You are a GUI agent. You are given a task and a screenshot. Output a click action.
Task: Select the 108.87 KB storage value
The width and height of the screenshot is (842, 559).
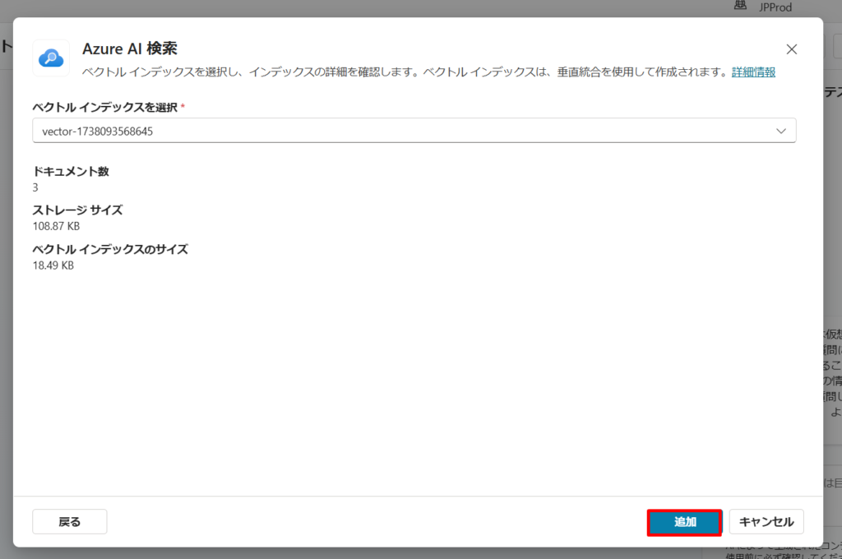(x=57, y=226)
